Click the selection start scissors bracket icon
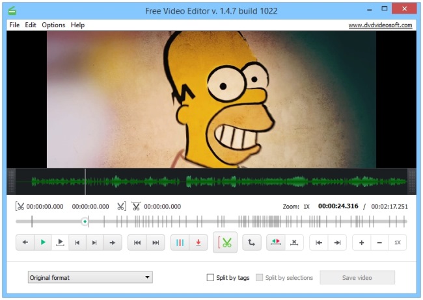 coord(20,206)
